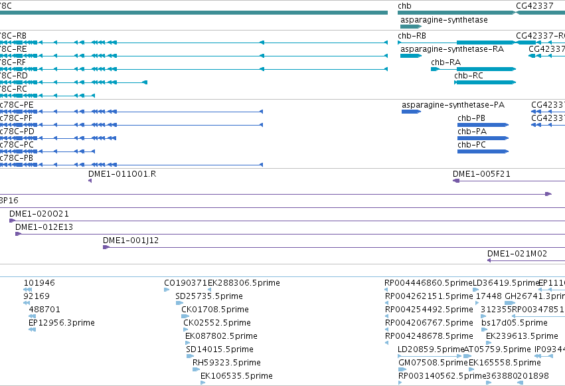Viewport: 565px width, 386px height.
Task: Select LD36419.5prime EST
Action: [x=475, y=290]
